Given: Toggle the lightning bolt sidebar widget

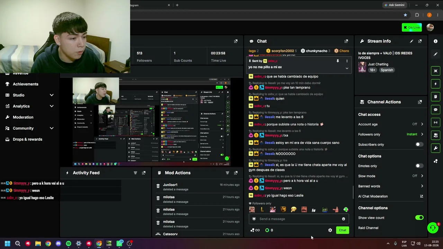Looking at the screenshot, I should click(436, 84).
